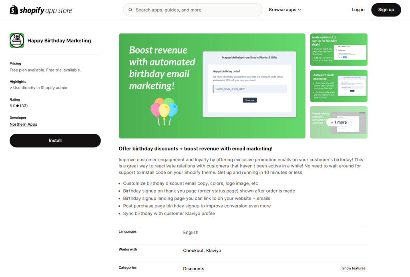Click the Free plan available pricing text

(45, 70)
